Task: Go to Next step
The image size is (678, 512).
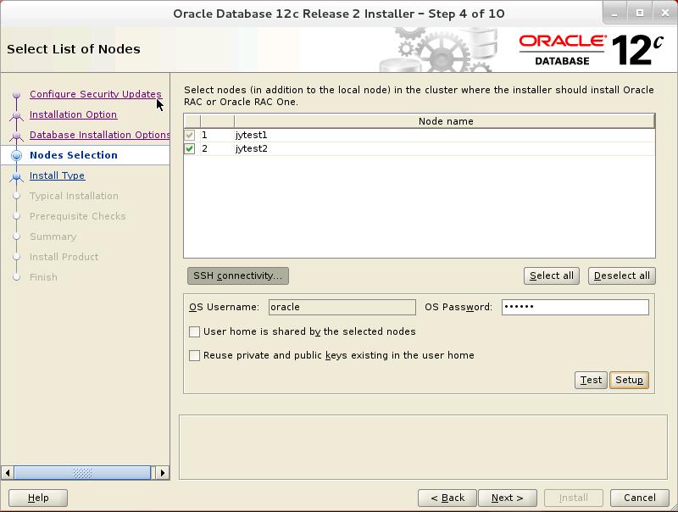Action: (508, 498)
